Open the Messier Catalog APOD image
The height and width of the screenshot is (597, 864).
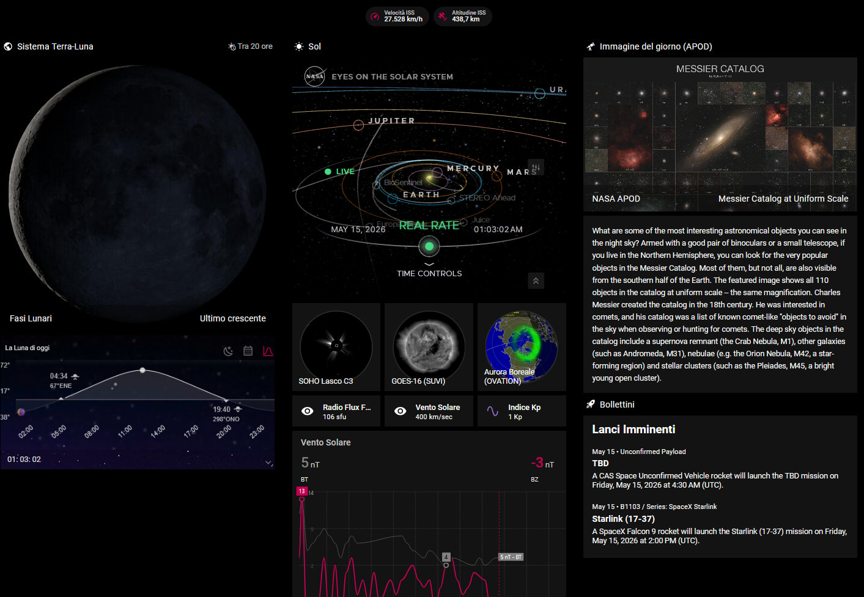[x=720, y=134]
